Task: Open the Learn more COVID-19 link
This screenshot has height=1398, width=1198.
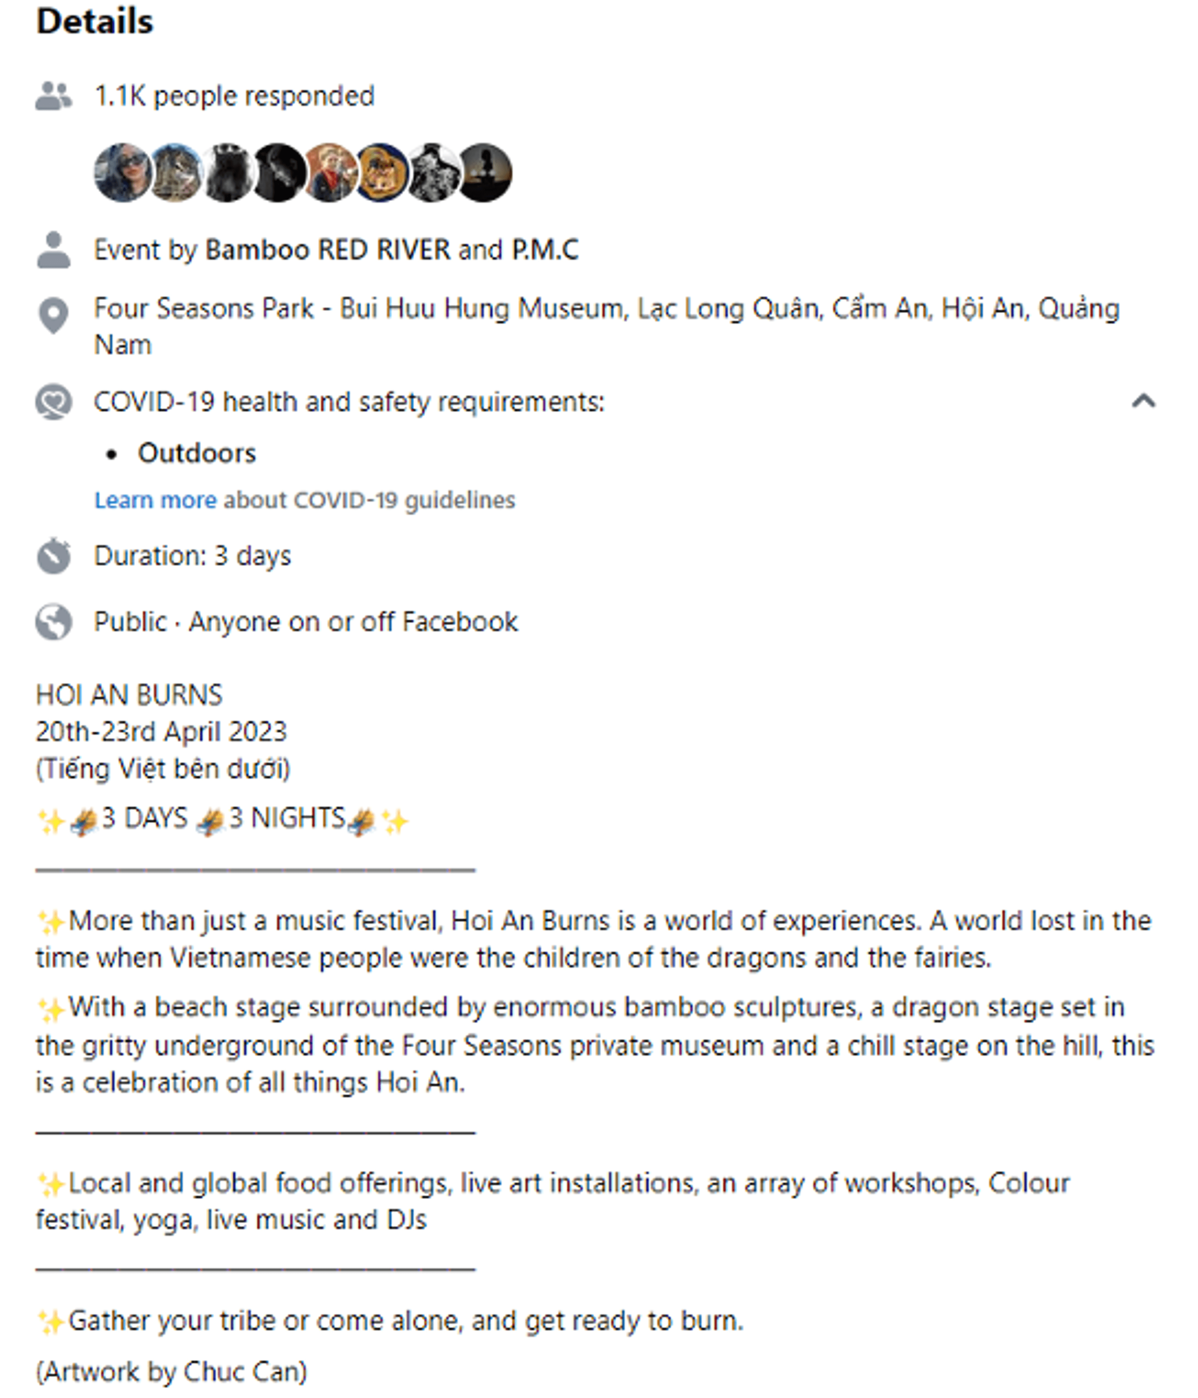Action: click(155, 500)
